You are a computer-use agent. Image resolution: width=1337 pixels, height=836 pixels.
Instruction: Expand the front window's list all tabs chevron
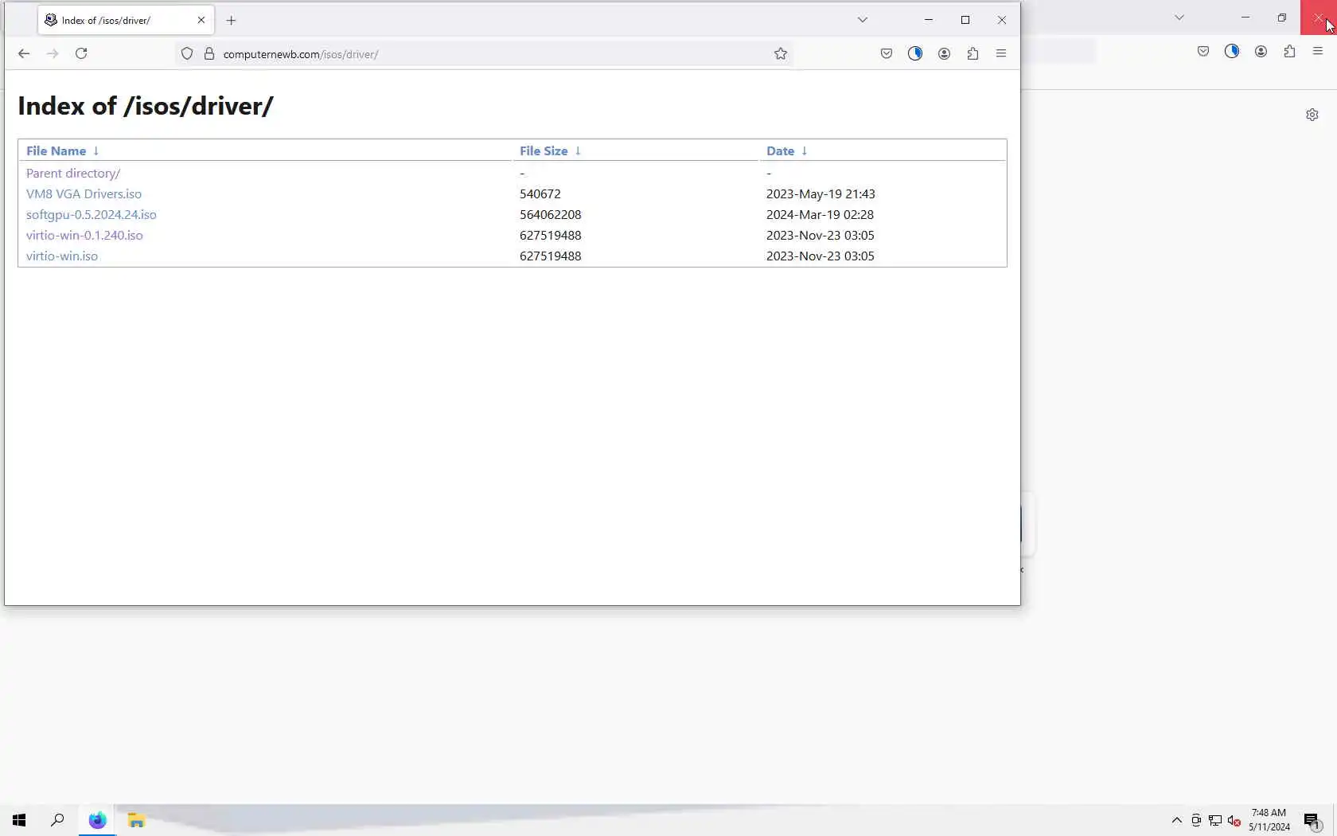(863, 20)
